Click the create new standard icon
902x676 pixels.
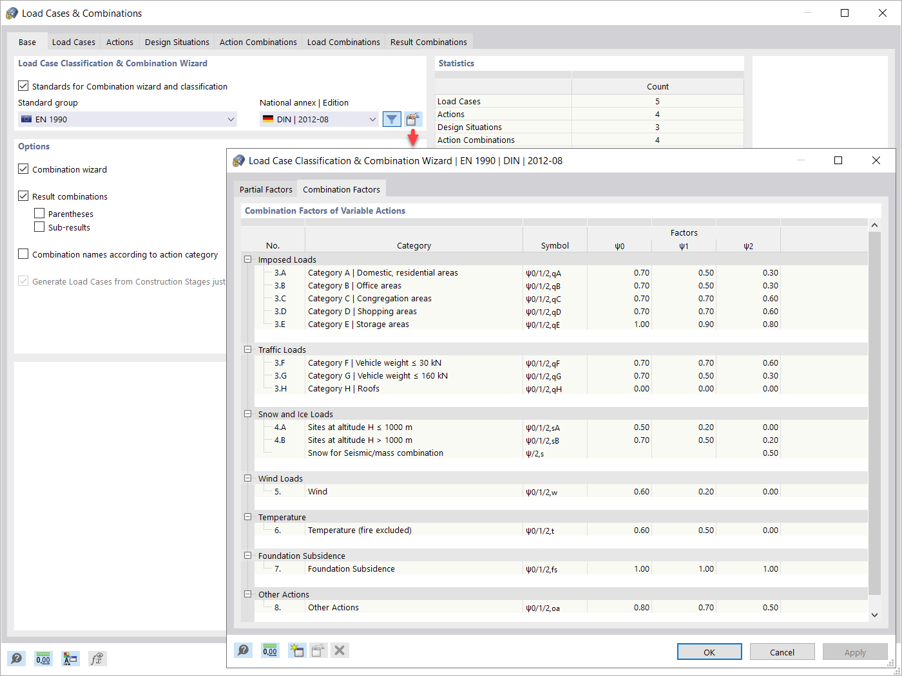coord(296,650)
